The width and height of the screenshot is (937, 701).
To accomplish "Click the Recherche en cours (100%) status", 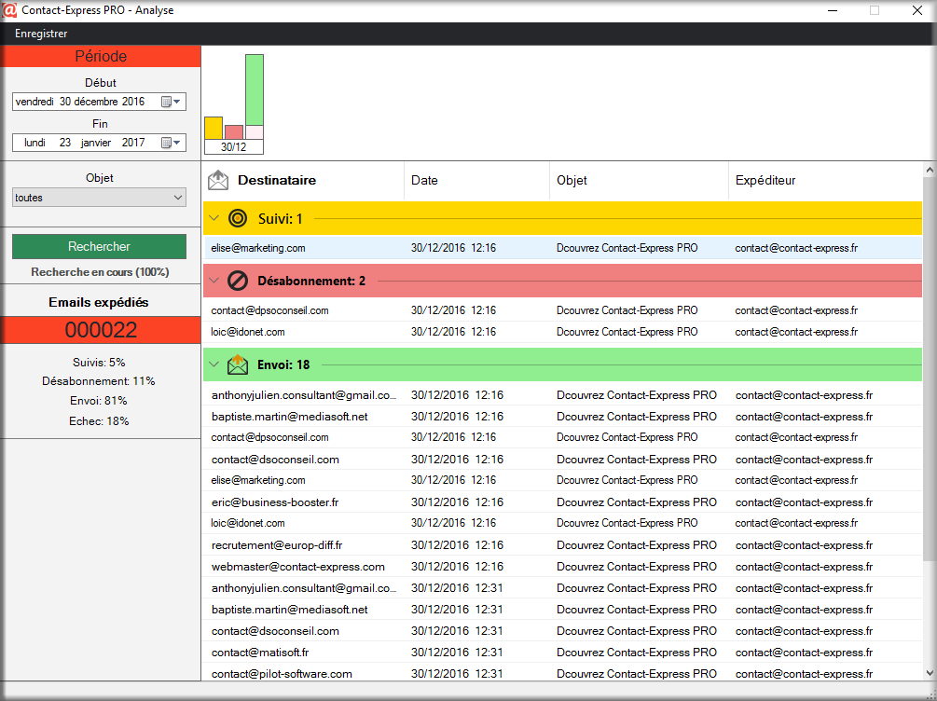I will coord(100,272).
